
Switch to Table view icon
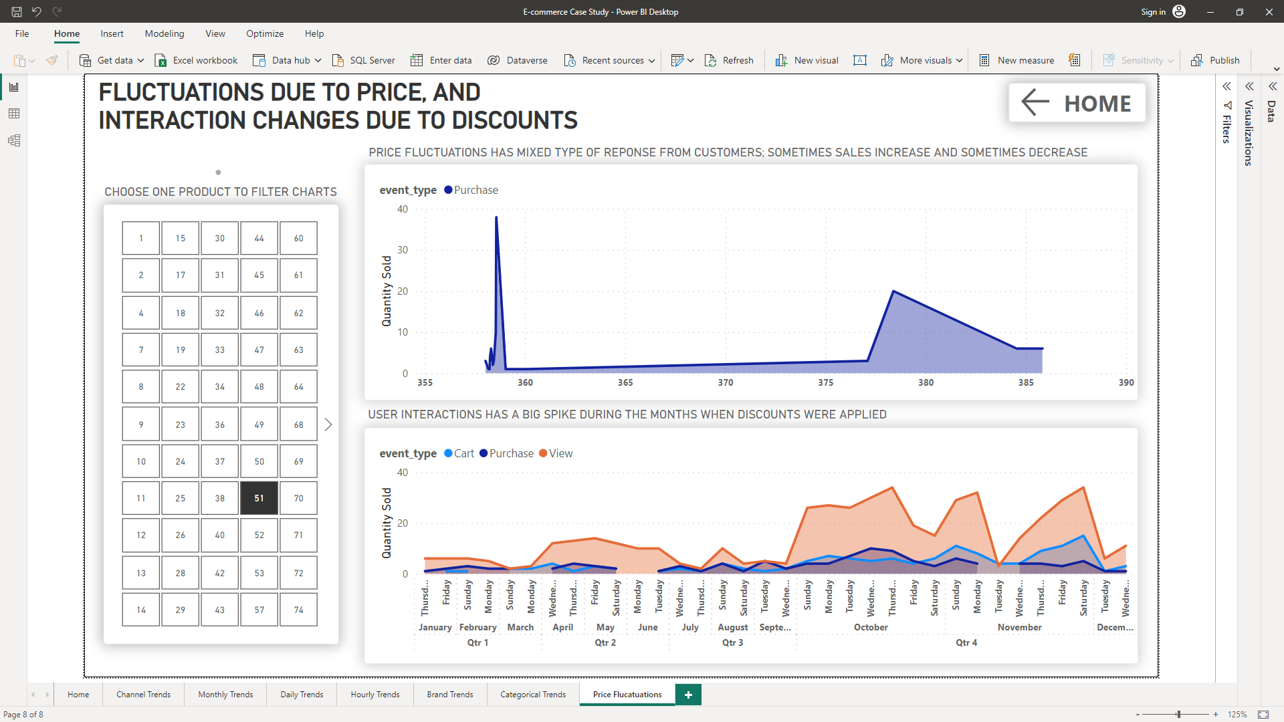tap(14, 114)
